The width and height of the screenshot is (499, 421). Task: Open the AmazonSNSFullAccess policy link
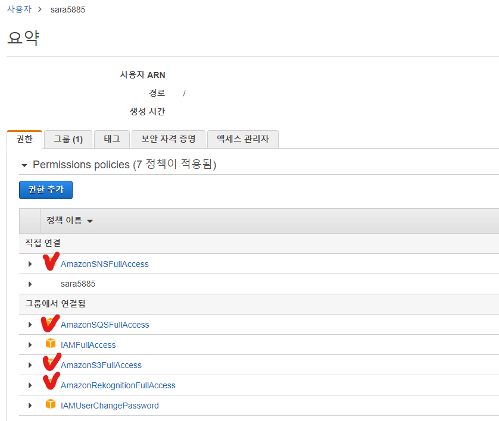(105, 264)
